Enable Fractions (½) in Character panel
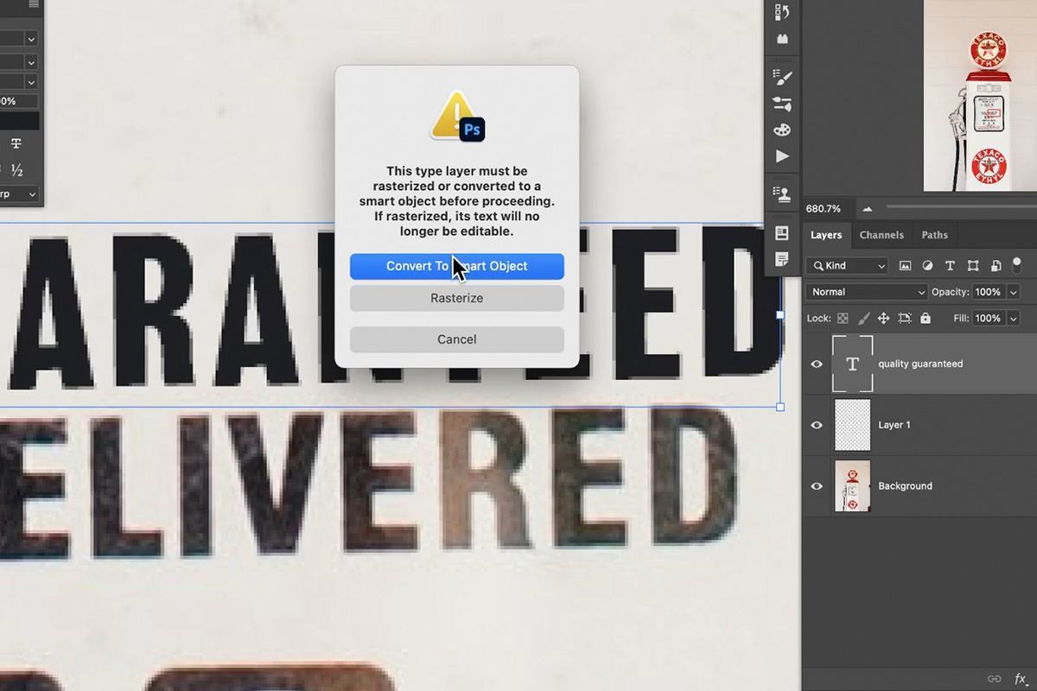 pos(16,170)
